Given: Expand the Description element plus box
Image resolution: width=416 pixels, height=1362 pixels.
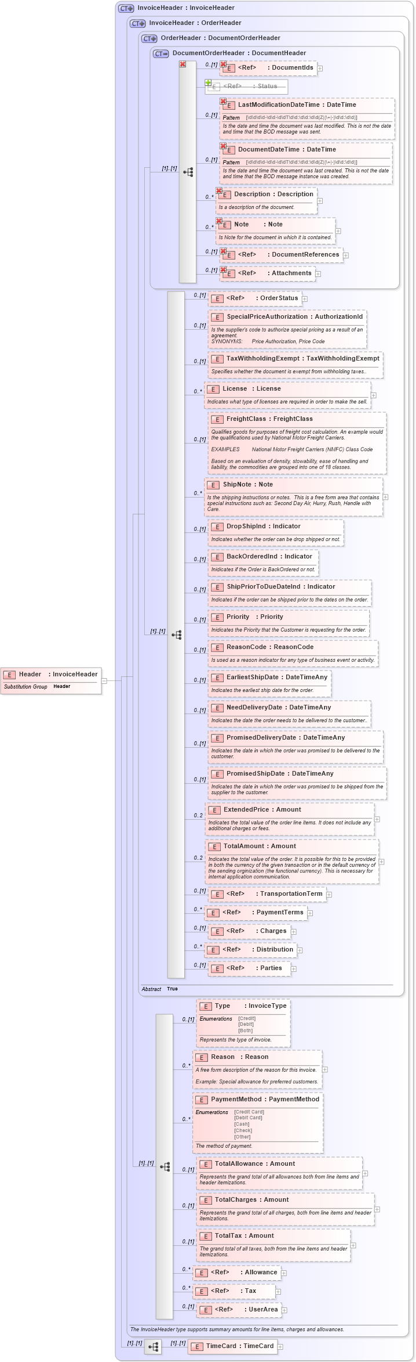Looking at the screenshot, I should coord(320,201).
